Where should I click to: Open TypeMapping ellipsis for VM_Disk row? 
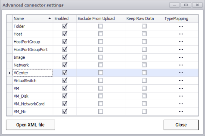[x=181, y=96]
